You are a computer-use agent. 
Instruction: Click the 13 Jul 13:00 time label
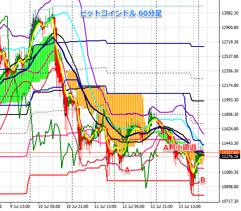pos(190,206)
